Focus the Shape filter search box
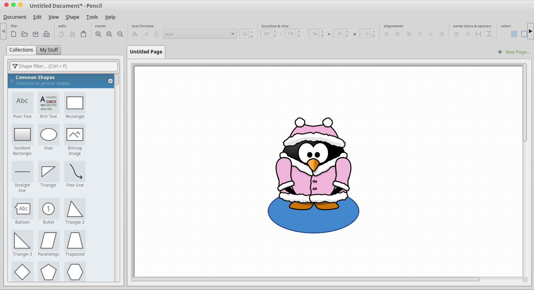 click(64, 66)
